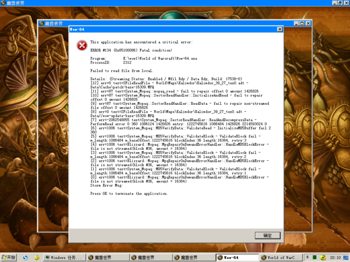
Task: Click the display icon at tray end
Action: tap(346, 257)
